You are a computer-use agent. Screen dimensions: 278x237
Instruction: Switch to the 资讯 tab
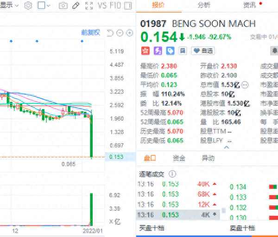(x=250, y=5)
